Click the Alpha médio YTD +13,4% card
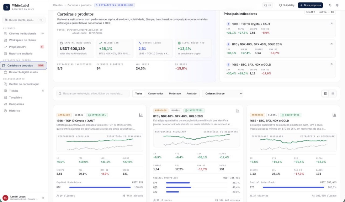345x202 pixels. click(x=194, y=48)
